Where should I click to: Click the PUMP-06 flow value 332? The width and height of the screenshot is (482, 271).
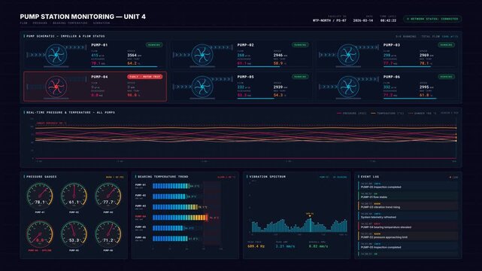[x=387, y=87]
